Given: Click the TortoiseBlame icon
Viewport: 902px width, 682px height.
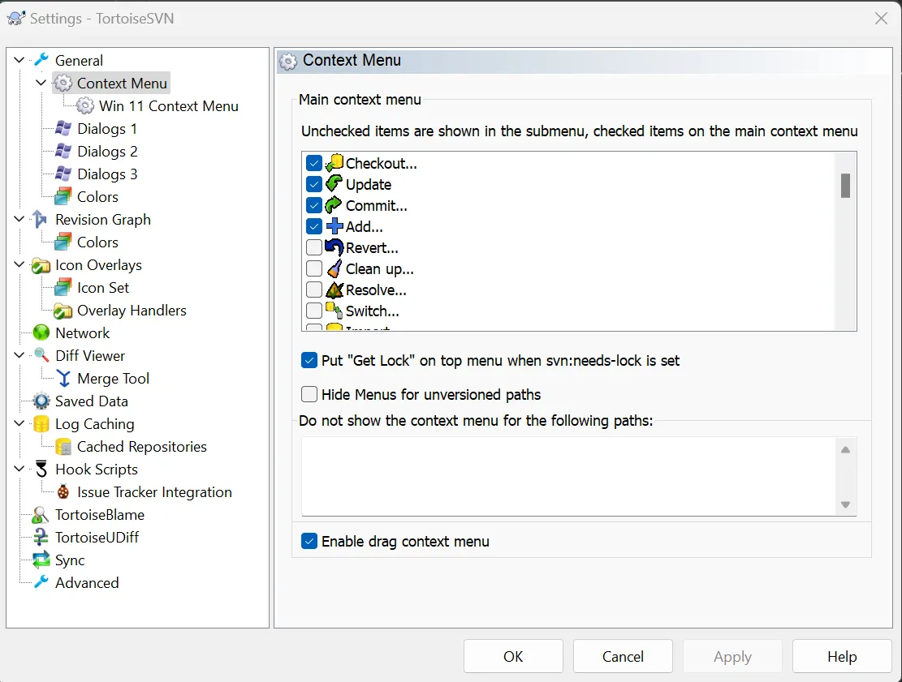Looking at the screenshot, I should 41,515.
